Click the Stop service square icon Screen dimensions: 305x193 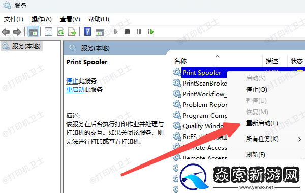[x=127, y=32]
